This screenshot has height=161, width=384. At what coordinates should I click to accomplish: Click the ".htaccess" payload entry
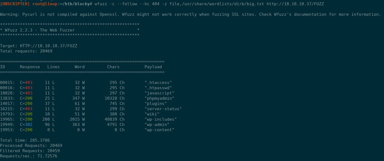click(x=158, y=83)
